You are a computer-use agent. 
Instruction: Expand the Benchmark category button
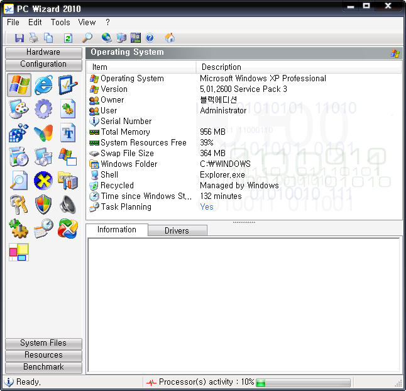coord(43,367)
